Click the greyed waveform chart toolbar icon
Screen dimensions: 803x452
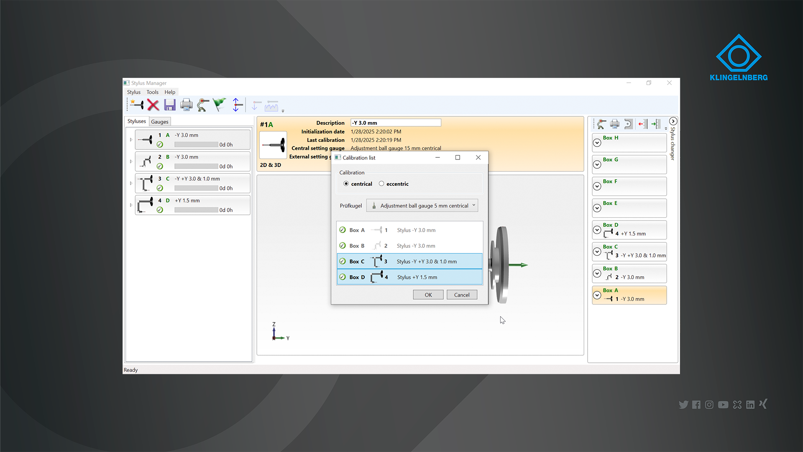click(x=271, y=105)
